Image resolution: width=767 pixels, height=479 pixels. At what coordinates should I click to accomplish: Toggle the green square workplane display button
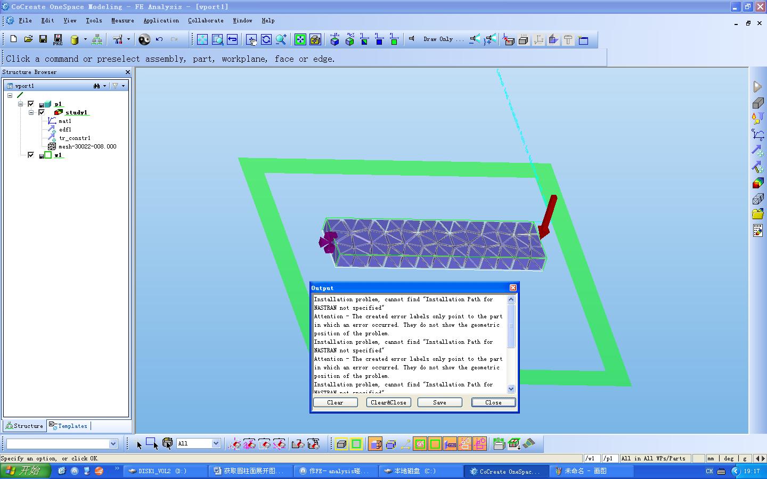click(356, 444)
